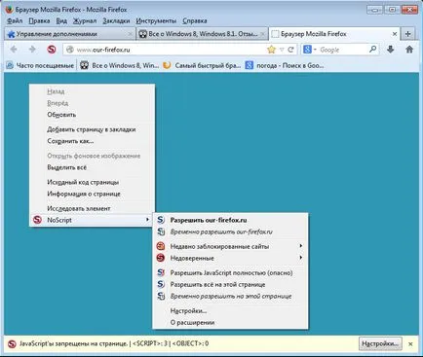Choose Информация о странице
This screenshot has height=357, width=423.
(93, 194)
